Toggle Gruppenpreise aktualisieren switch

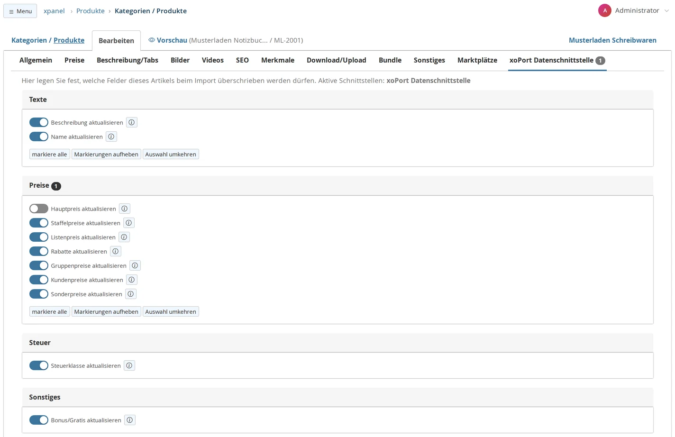39,265
